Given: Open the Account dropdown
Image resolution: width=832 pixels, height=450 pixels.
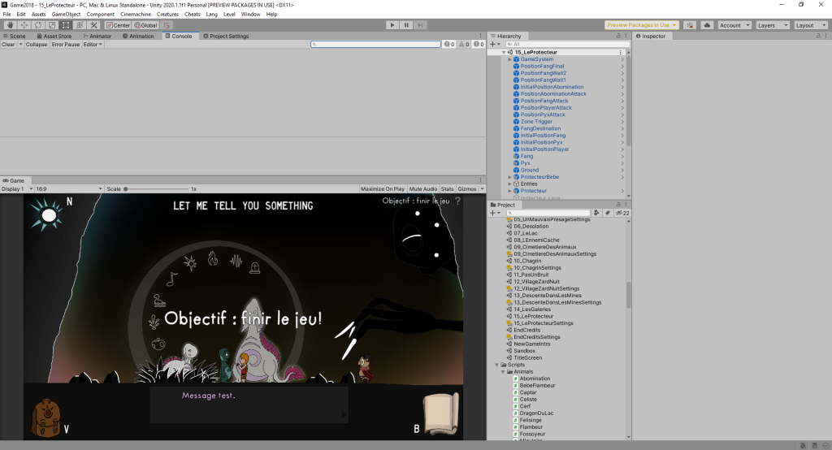Looking at the screenshot, I should click(x=734, y=25).
